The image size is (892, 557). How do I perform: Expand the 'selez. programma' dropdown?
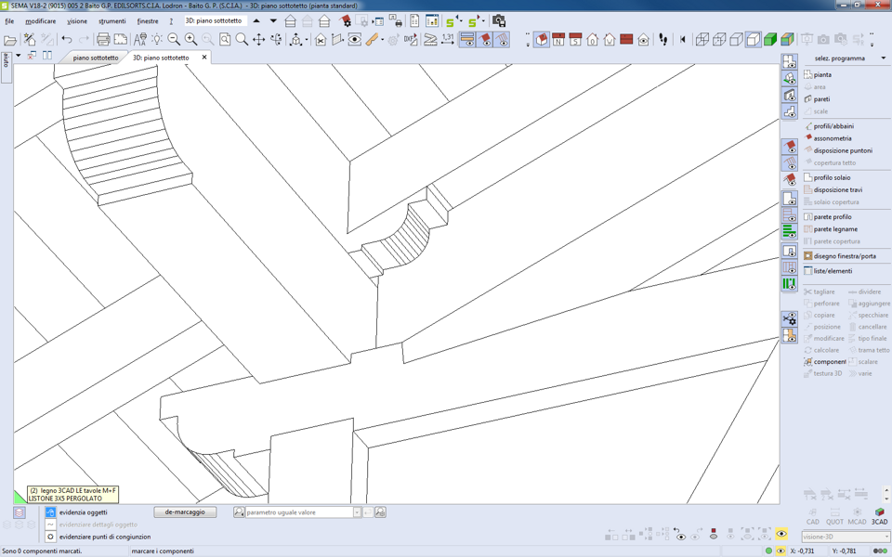click(x=883, y=58)
